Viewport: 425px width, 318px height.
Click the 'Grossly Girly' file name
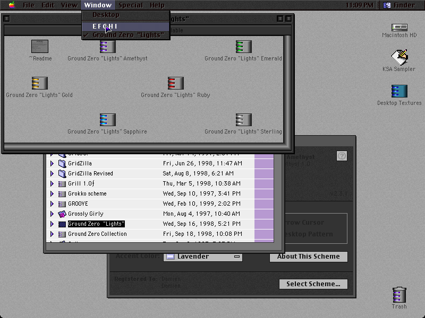pyautogui.click(x=86, y=214)
